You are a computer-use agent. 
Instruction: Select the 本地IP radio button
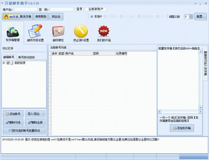pyautogui.click(x=92, y=17)
